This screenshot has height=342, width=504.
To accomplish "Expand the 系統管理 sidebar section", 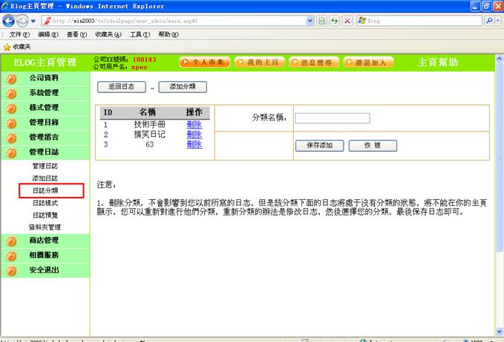I will tap(44, 93).
